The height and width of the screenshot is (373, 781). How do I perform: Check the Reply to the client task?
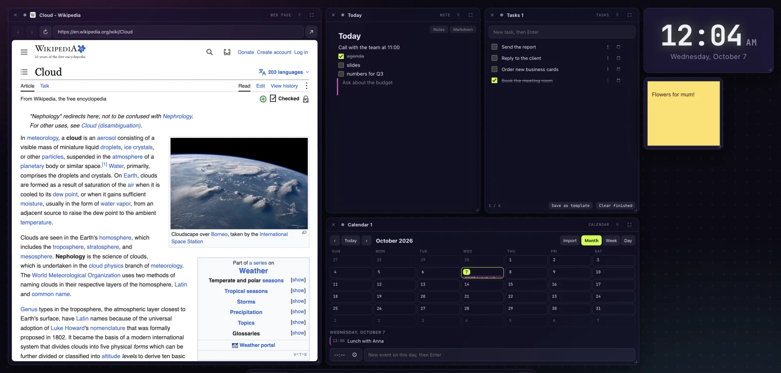494,58
